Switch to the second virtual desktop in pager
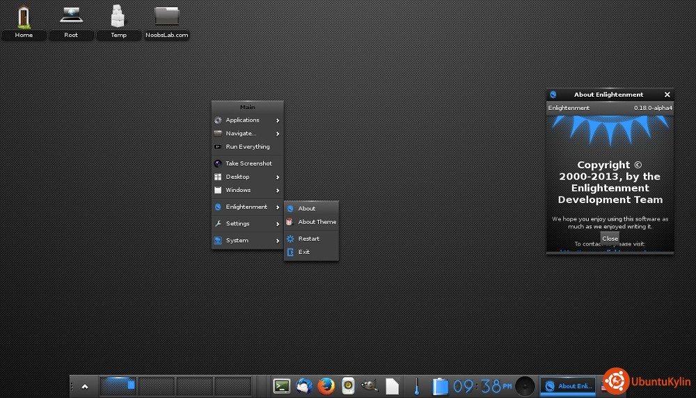Viewport: 696px width, 398px height. pyautogui.click(x=157, y=386)
